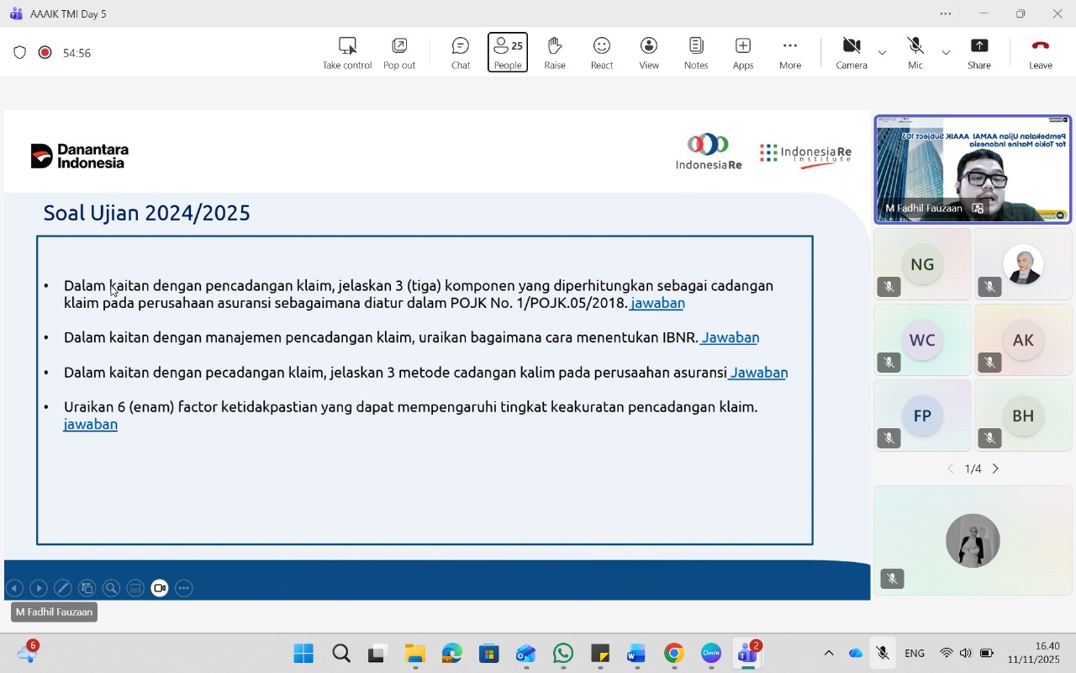The height and width of the screenshot is (673, 1076).
Task: Toggle the Camera on
Action: coord(851,52)
